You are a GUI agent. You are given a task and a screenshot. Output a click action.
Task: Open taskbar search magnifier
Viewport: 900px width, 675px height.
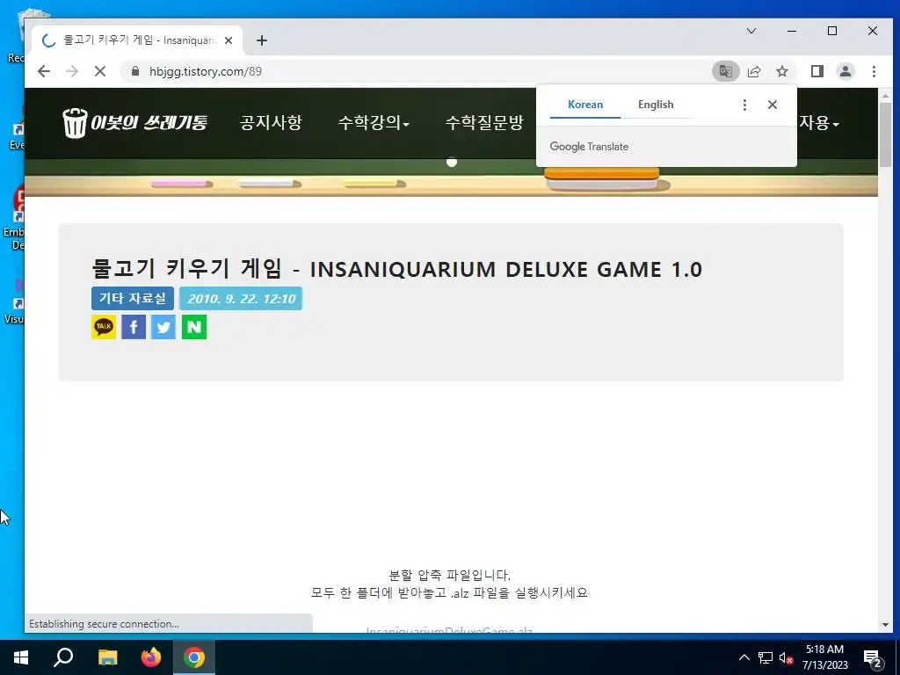[63, 657]
